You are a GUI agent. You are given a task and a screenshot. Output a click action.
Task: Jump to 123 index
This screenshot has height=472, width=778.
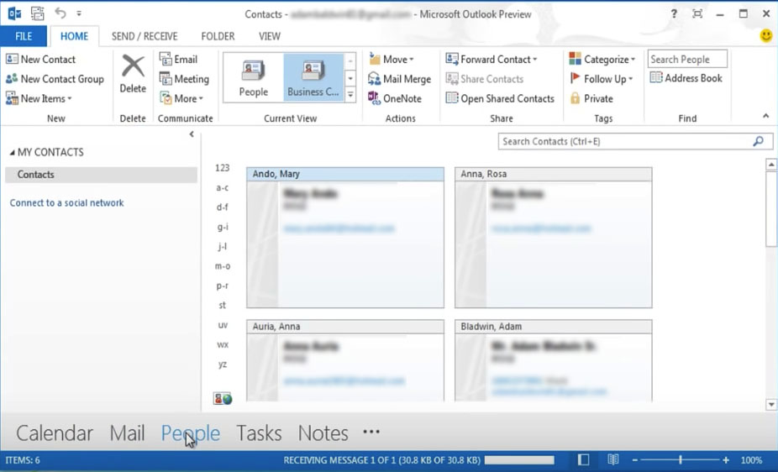point(223,168)
